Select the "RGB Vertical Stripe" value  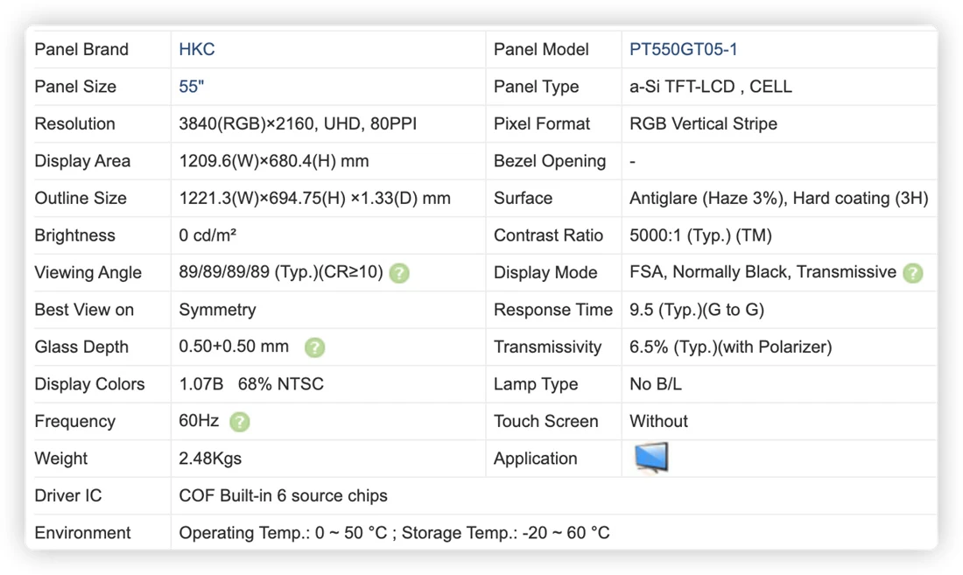(x=703, y=124)
